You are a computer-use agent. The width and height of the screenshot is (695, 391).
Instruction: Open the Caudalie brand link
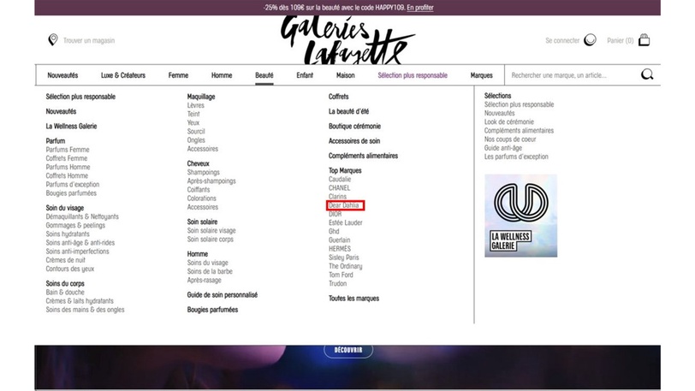pyautogui.click(x=340, y=179)
